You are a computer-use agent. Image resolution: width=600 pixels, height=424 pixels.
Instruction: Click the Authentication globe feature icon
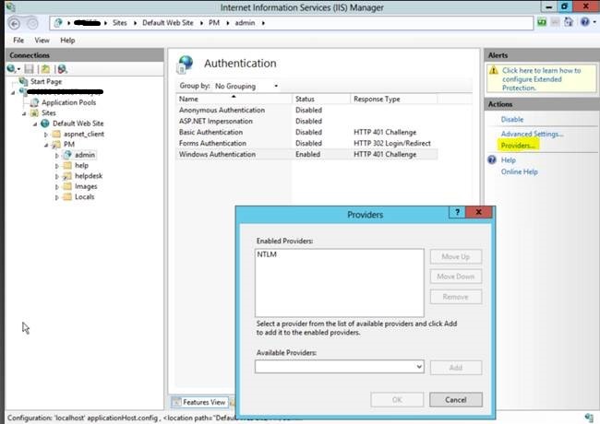click(x=186, y=65)
